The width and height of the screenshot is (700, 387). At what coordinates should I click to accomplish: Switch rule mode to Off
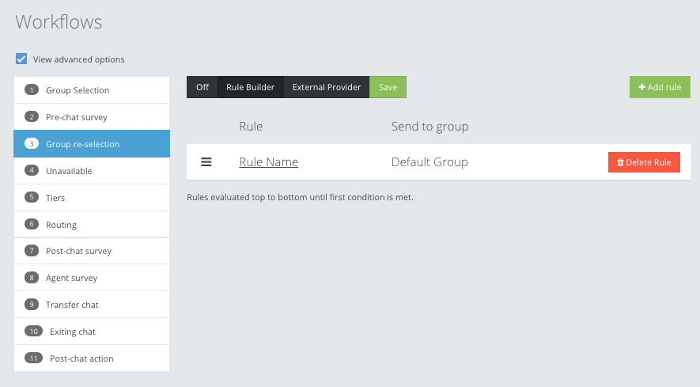pos(202,87)
